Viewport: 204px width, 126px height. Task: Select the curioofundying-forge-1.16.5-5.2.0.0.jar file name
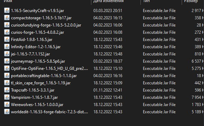[x=46, y=25]
